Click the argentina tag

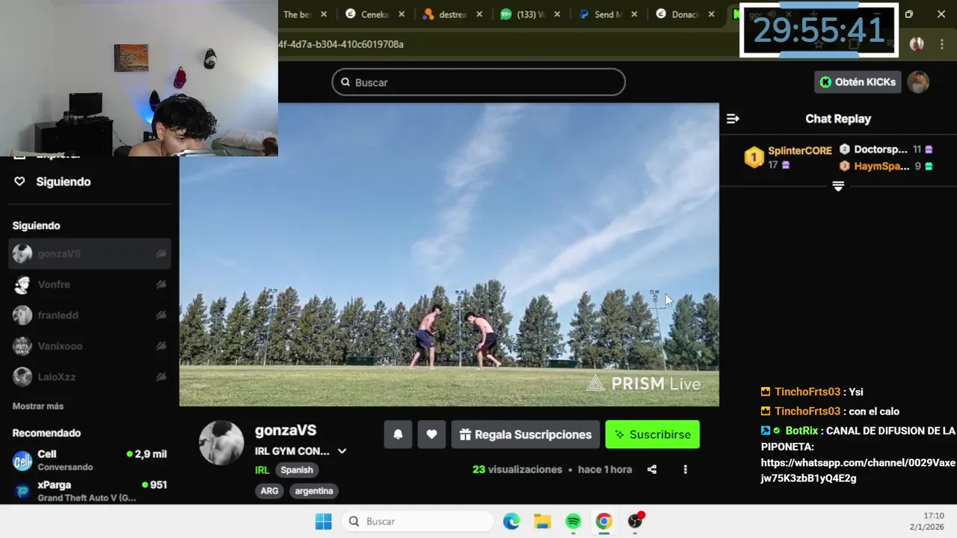tap(314, 491)
